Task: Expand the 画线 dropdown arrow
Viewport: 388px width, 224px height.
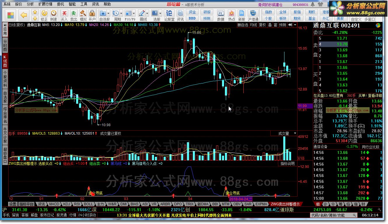Action: (x=147, y=13)
